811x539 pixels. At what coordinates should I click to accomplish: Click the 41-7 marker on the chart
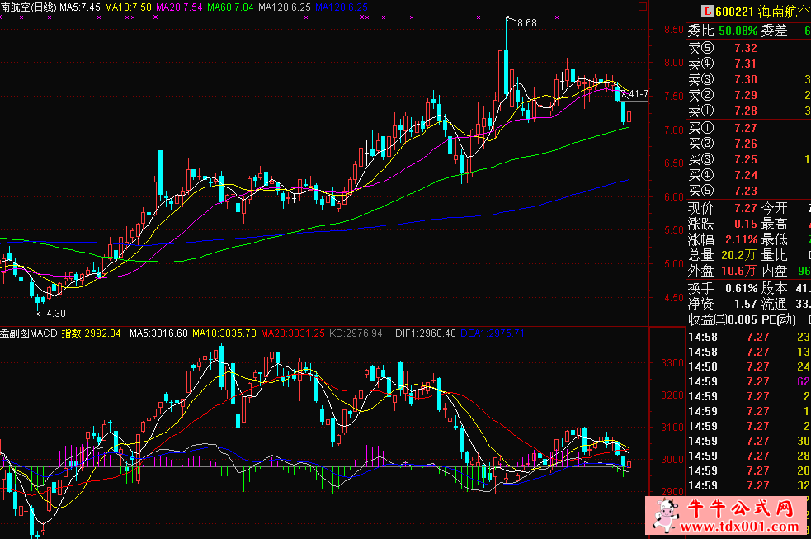(639, 94)
